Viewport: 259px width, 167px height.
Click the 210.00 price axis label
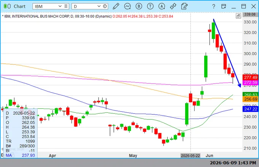(x=250, y=148)
